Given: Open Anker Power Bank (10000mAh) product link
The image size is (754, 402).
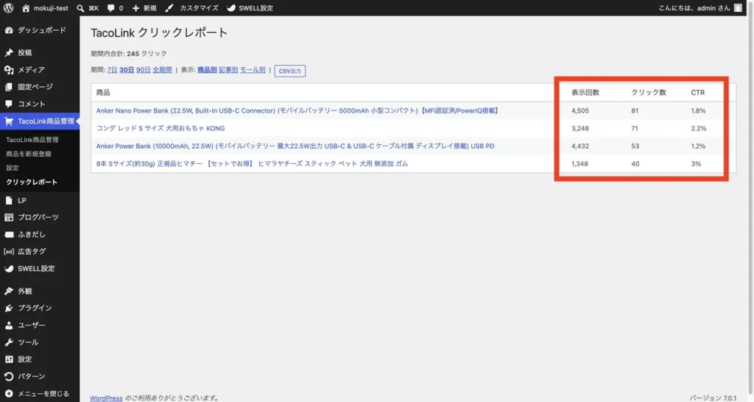Looking at the screenshot, I should coord(295,146).
